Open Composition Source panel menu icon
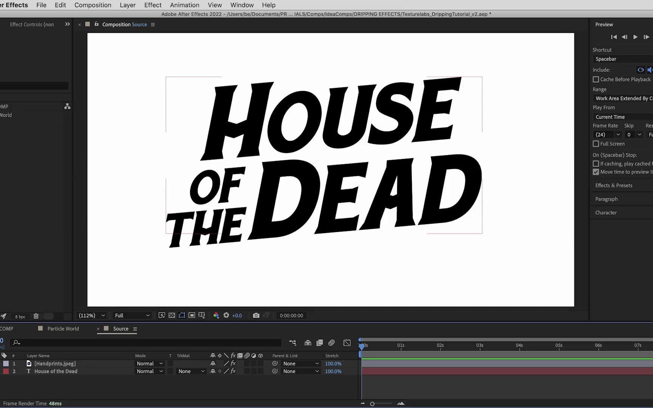The width and height of the screenshot is (653, 408). click(153, 25)
